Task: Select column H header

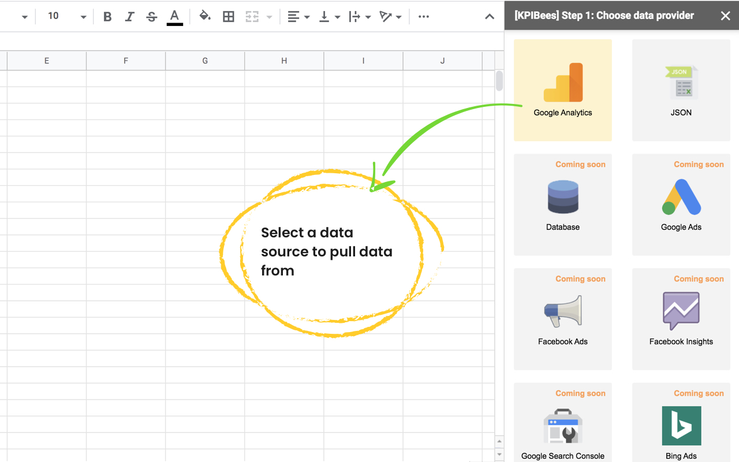Action: (284, 61)
